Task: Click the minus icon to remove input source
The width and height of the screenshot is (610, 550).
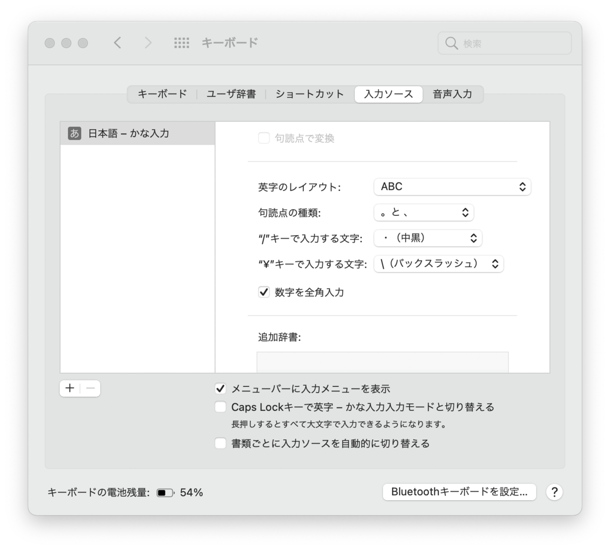Action: pyautogui.click(x=89, y=388)
